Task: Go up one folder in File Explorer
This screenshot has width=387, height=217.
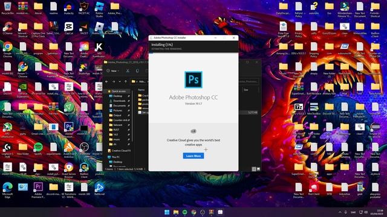Action: coord(126,81)
